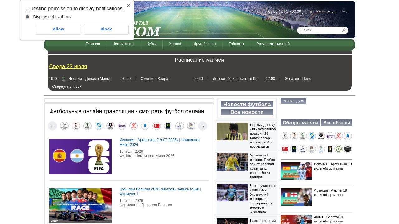The image size is (399, 224).
Task: Open the Все обзоры tab
Action: pos(337,123)
